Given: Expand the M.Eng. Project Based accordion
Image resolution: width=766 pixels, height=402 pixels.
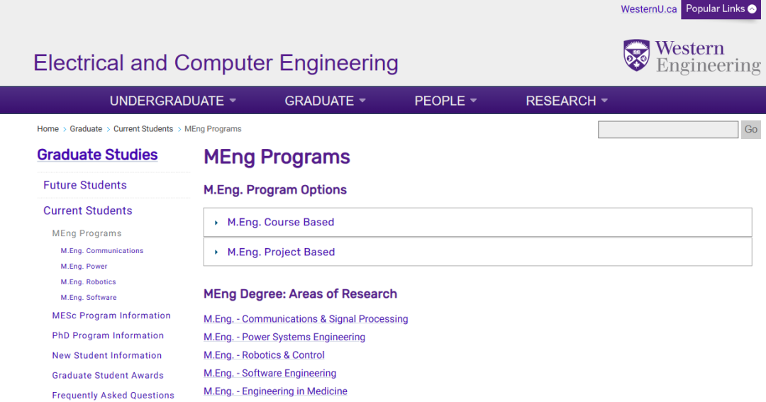Looking at the screenshot, I should point(477,252).
